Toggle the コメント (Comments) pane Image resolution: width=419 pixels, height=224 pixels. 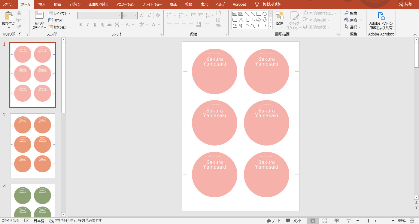point(293,221)
